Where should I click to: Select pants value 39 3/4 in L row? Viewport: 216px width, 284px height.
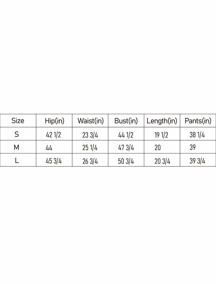197,161
